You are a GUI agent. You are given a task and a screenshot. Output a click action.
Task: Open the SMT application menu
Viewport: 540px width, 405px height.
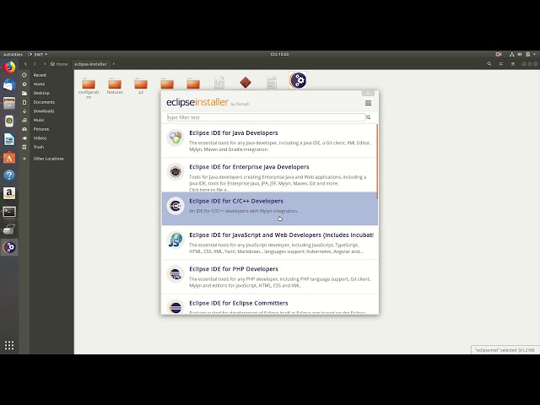(38, 54)
